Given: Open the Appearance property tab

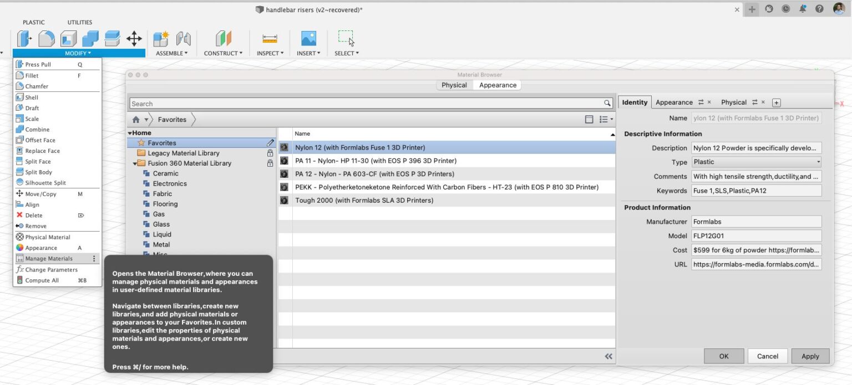Looking at the screenshot, I should pyautogui.click(x=674, y=102).
